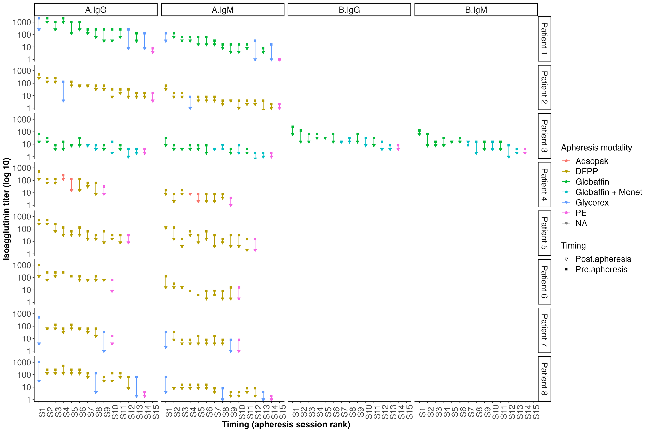Click the Apheresis modality legend title
645x432 pixels.
point(596,148)
